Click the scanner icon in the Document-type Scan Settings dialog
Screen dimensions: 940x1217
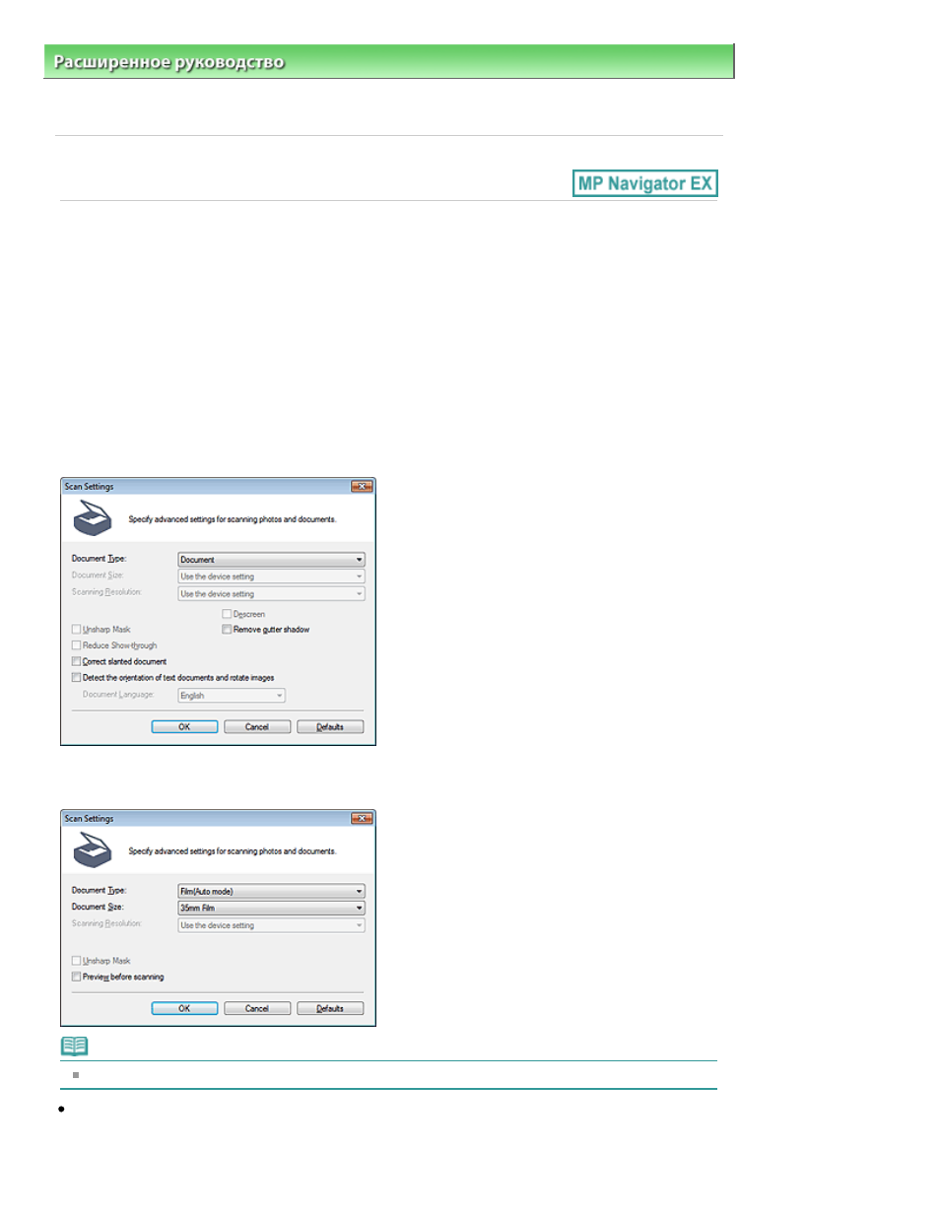[x=93, y=518]
